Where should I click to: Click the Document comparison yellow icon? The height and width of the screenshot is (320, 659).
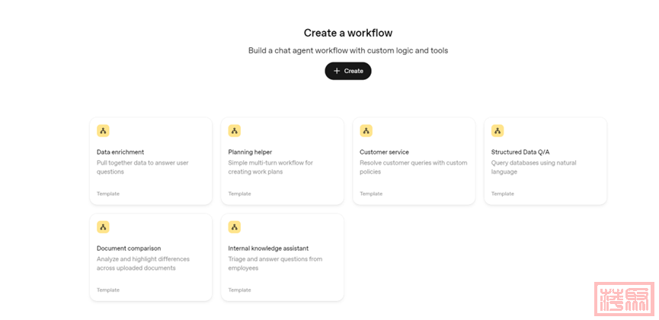click(103, 227)
